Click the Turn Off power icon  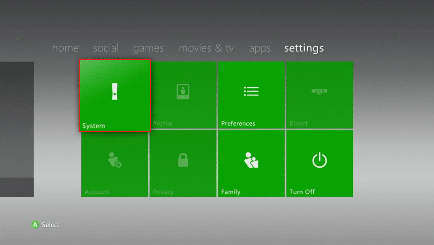319,160
